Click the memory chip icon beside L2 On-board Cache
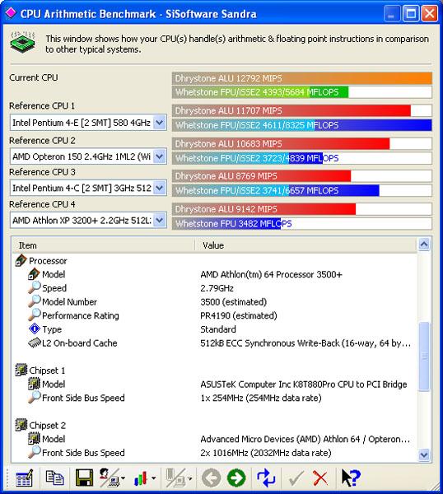The width and height of the screenshot is (443, 494). click(x=35, y=343)
